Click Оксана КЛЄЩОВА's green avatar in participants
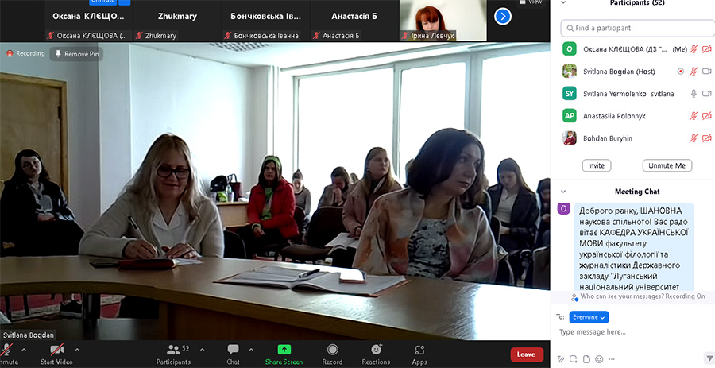 pyautogui.click(x=569, y=48)
